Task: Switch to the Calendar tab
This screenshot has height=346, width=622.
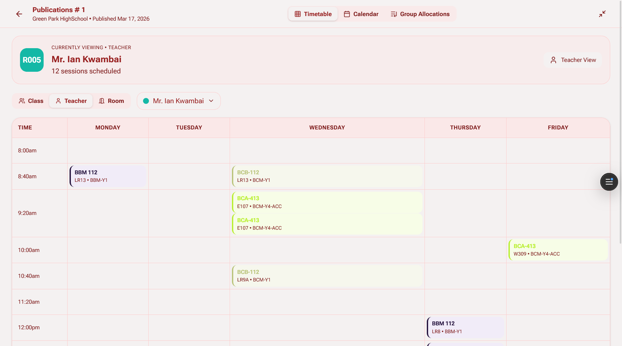Action: [361, 14]
